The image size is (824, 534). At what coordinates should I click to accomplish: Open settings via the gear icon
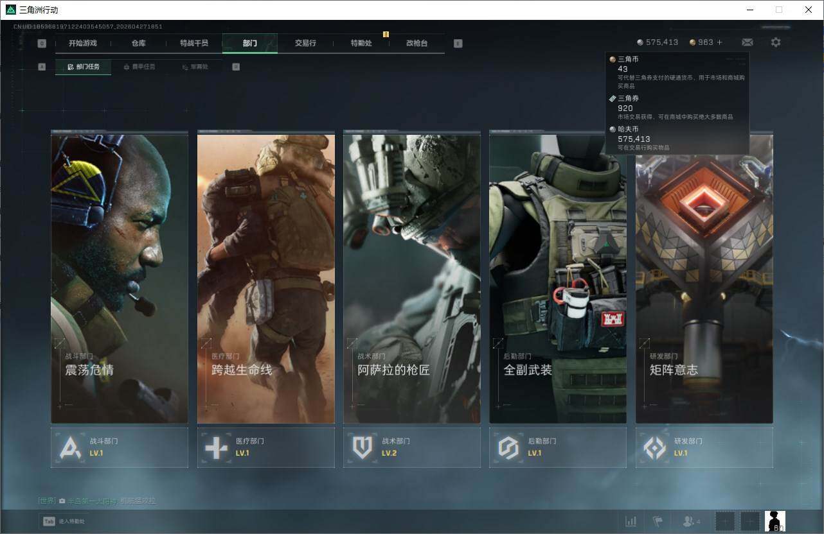776,42
